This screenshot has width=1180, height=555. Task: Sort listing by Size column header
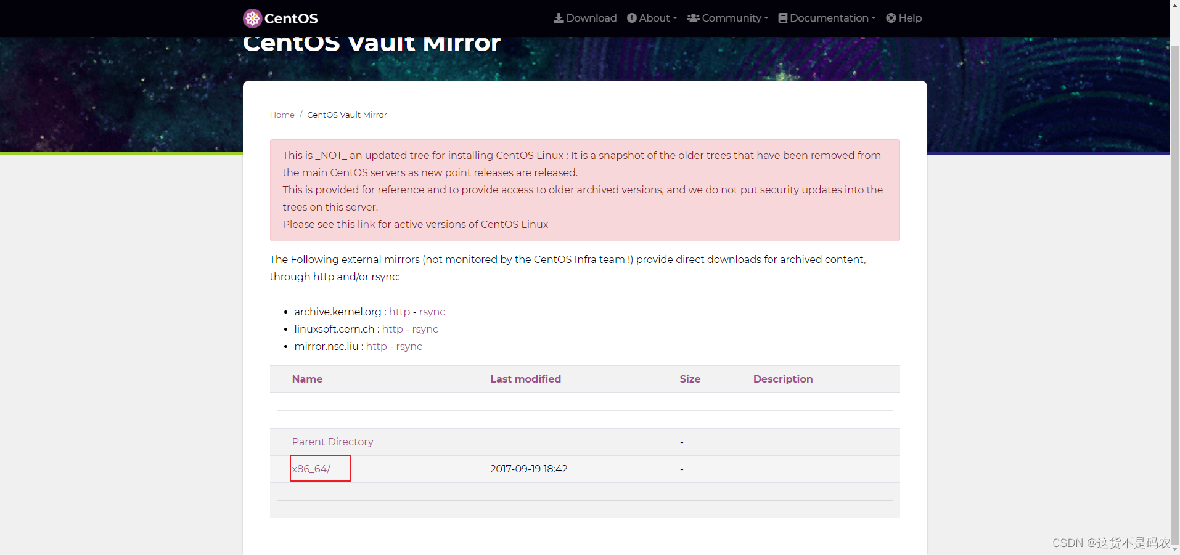[690, 379]
